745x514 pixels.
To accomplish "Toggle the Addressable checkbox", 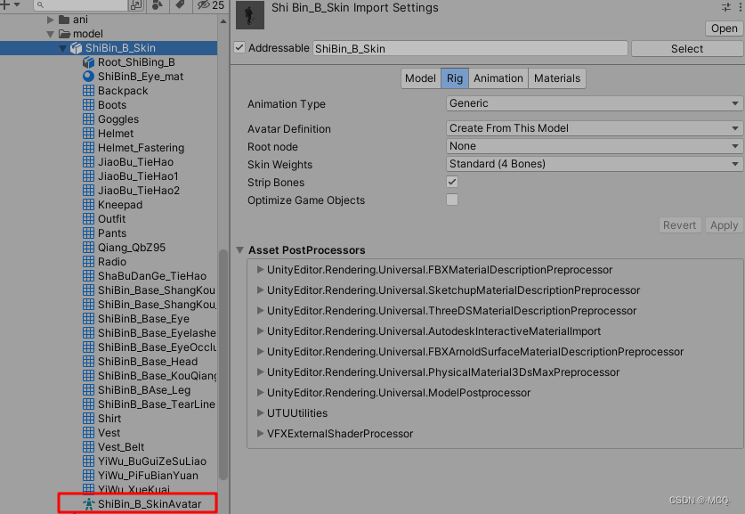I will pos(239,47).
